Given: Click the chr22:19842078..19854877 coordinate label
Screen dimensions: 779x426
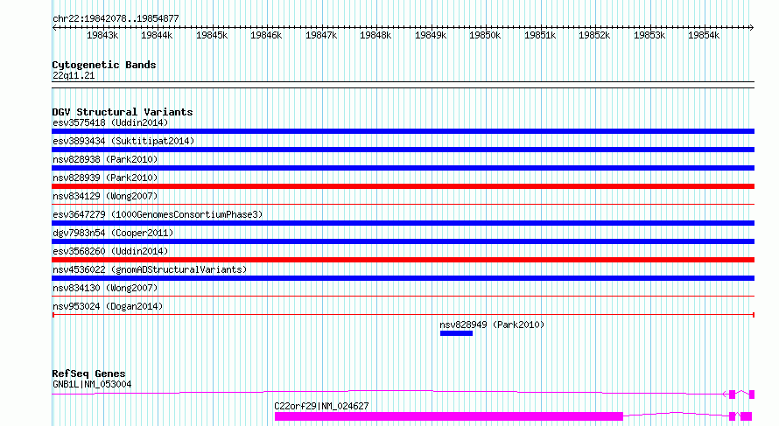Looking at the screenshot, I should tap(116, 18).
